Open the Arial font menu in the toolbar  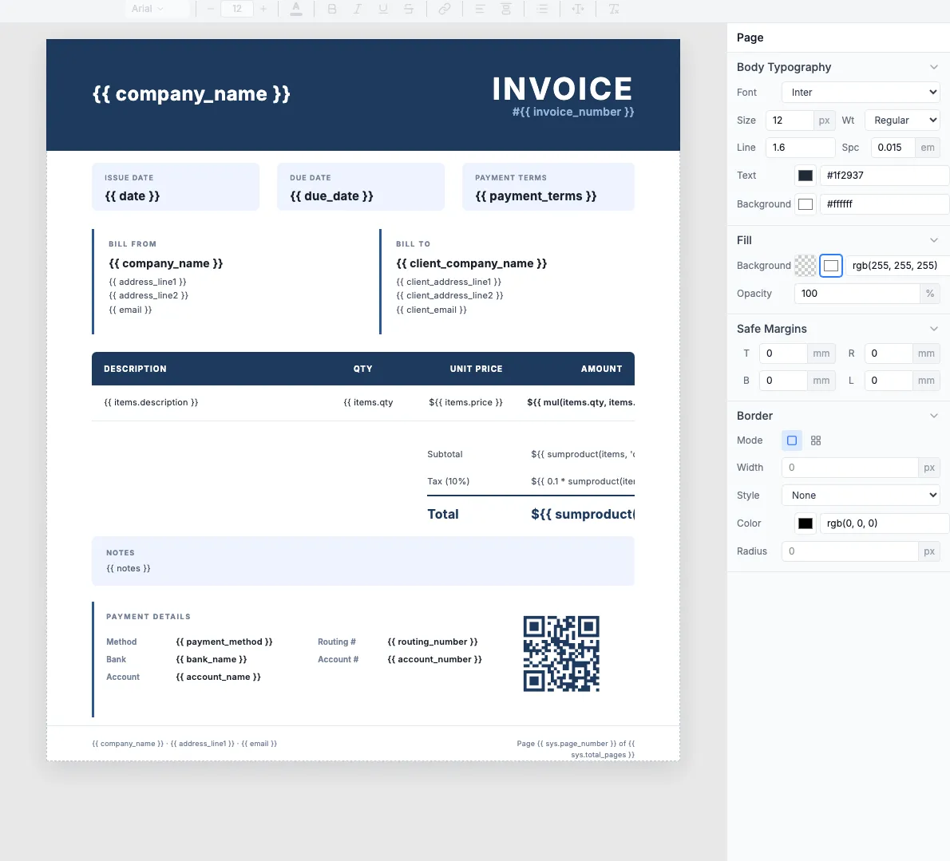click(x=156, y=9)
